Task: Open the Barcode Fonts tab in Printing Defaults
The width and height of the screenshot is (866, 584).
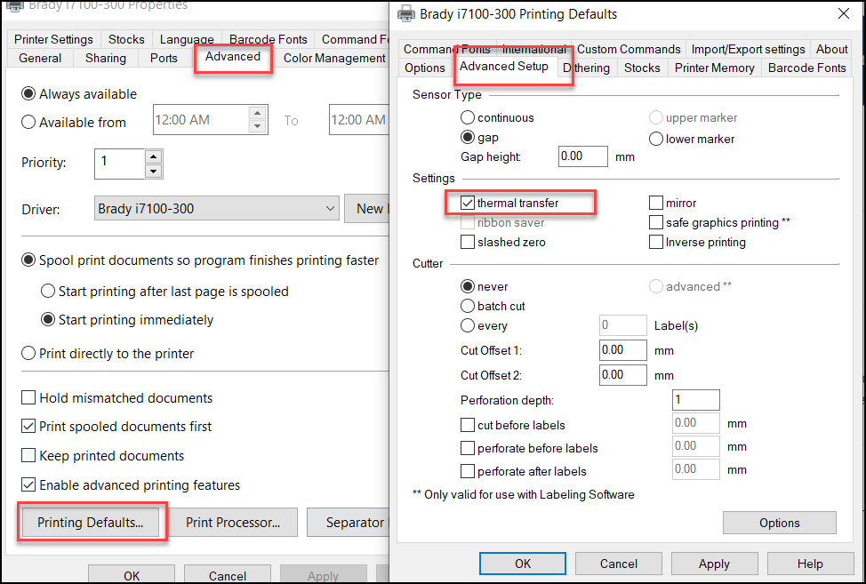Action: pyautogui.click(x=806, y=68)
